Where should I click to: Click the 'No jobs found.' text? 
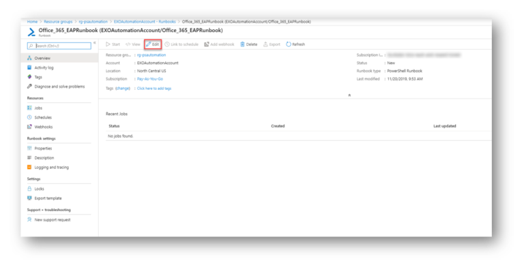[x=121, y=136]
